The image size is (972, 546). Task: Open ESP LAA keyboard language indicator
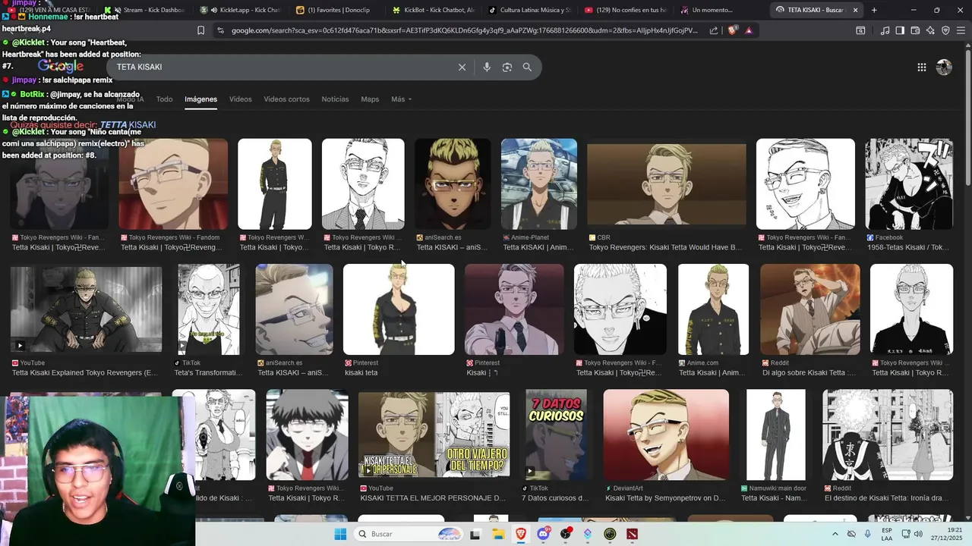887,534
